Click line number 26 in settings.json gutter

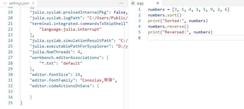tap(10, 52)
